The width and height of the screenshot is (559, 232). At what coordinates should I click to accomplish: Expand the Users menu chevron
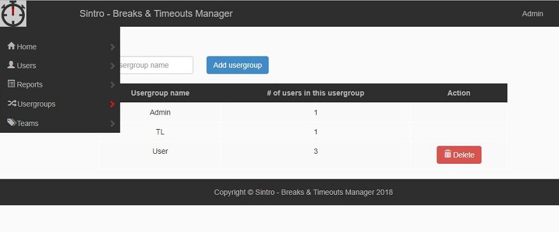pyautogui.click(x=112, y=66)
